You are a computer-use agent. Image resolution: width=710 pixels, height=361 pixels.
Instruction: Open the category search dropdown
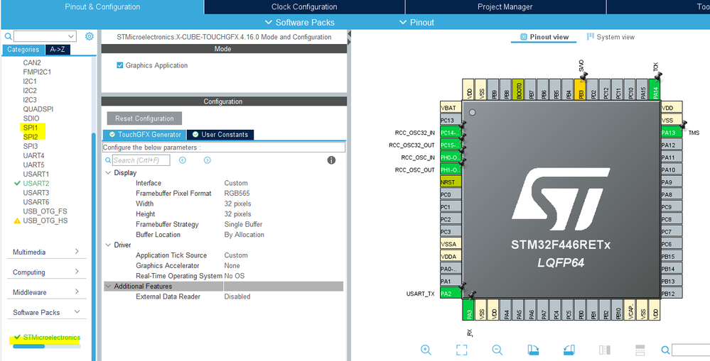71,36
